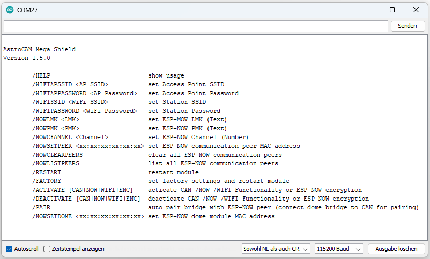Viewport: 430px width, 259px height.
Task: Click the /NOWLISTPEERS command line in output
Action: tap(155, 164)
